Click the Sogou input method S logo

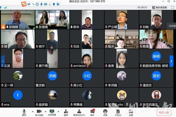[24, 4]
